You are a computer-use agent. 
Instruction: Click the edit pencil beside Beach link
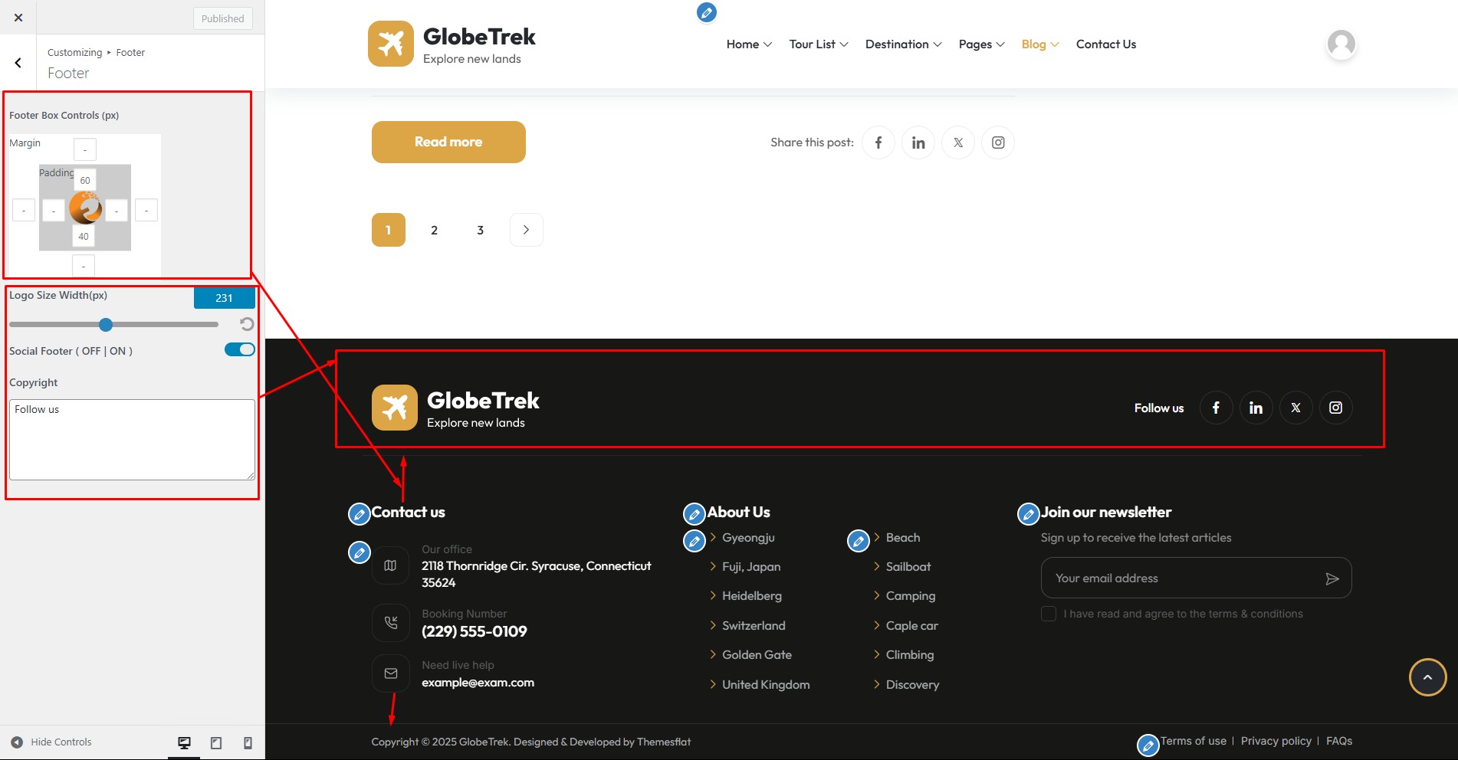[859, 541]
